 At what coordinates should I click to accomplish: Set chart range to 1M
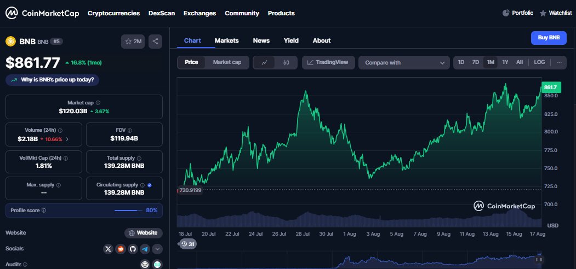click(491, 62)
